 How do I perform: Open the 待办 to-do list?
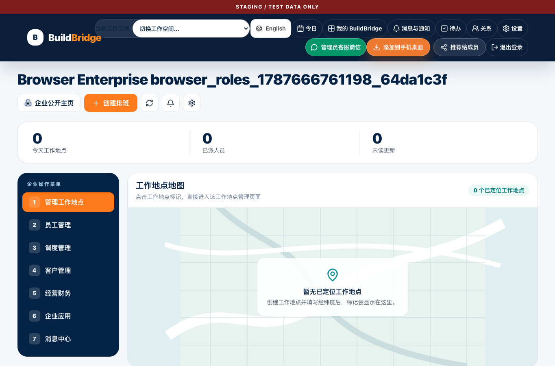click(451, 28)
